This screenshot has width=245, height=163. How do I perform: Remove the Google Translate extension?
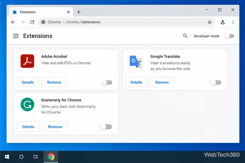pos(162,82)
